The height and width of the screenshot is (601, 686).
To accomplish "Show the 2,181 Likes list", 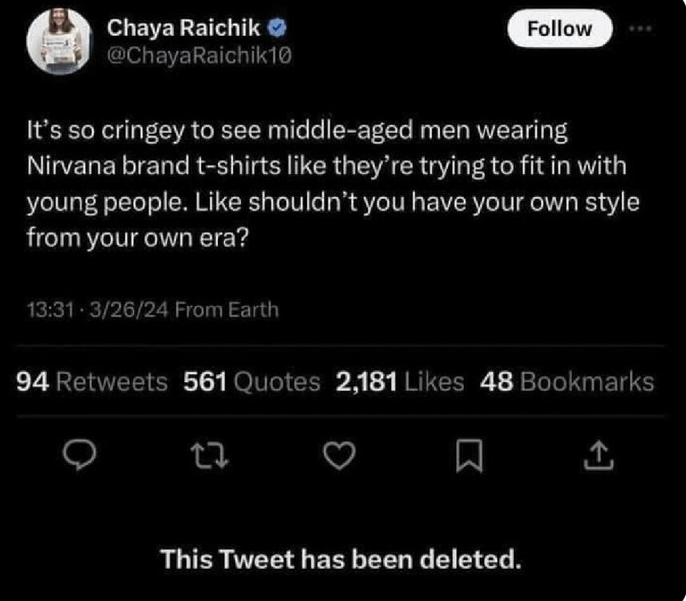I will 400,382.
